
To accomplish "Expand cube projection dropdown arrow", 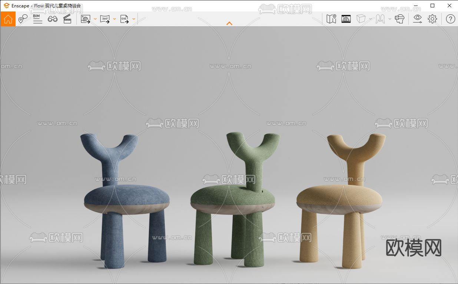I will pyautogui.click(x=371, y=19).
